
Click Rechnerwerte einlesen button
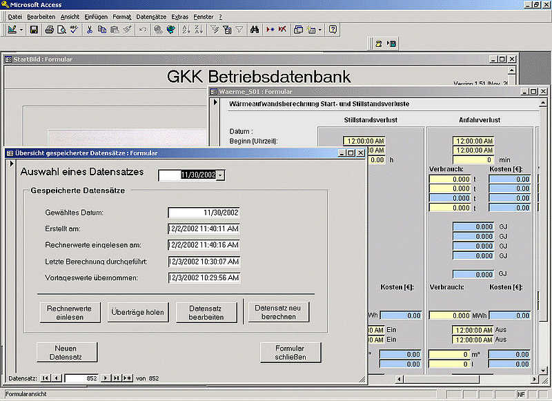point(70,312)
